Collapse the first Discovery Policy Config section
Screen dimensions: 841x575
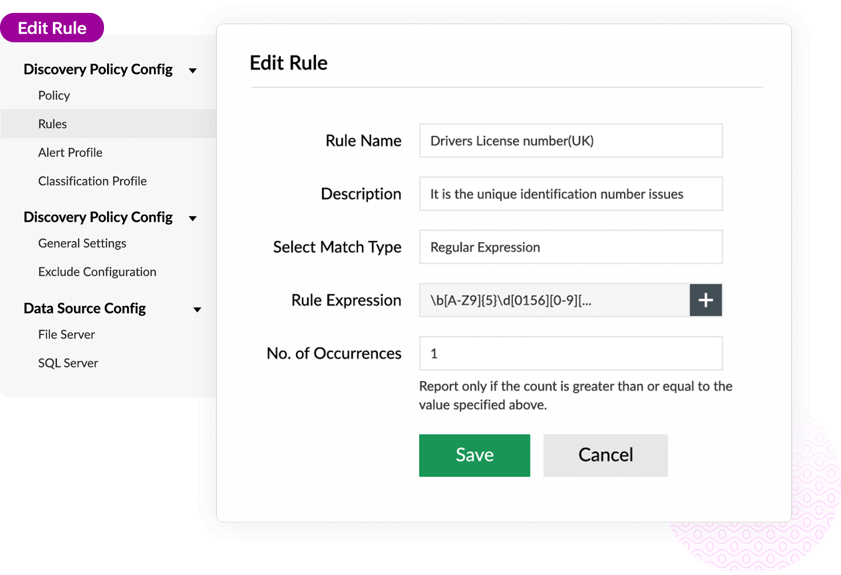192,70
